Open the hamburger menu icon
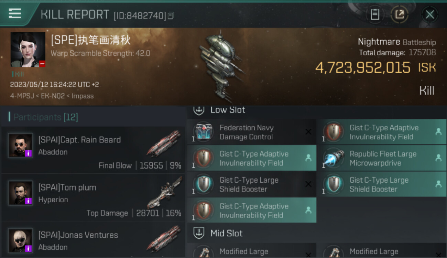Image resolution: width=447 pixels, height=258 pixels. 15,13
